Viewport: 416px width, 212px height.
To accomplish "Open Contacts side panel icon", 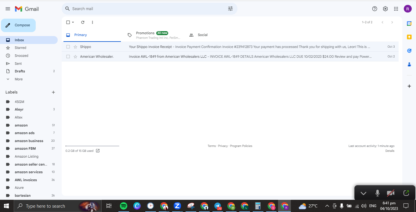I will click(409, 64).
